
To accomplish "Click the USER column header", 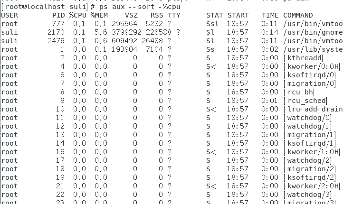I will tap(10, 15).
